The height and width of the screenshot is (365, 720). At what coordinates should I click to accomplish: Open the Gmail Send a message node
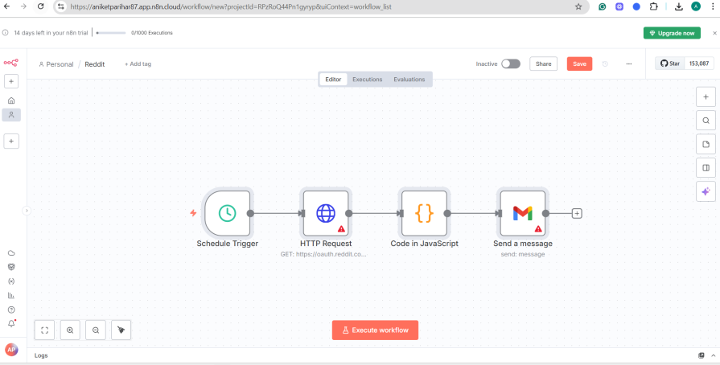click(523, 213)
